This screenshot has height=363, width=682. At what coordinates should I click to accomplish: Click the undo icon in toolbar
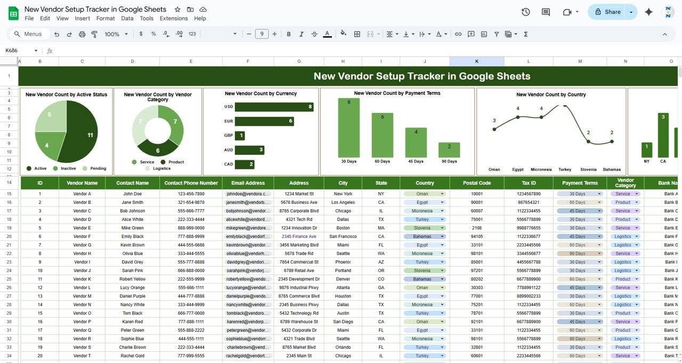pos(56,34)
